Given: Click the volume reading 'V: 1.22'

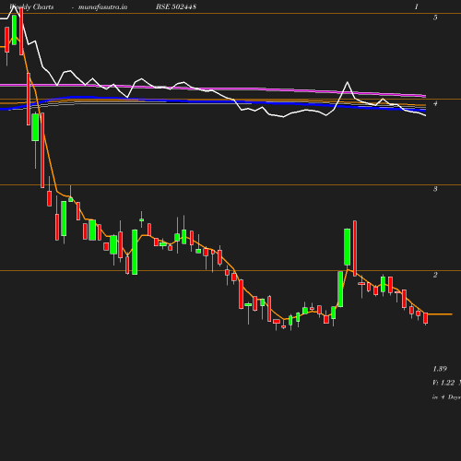Looking at the screenshot, I should [443, 383].
